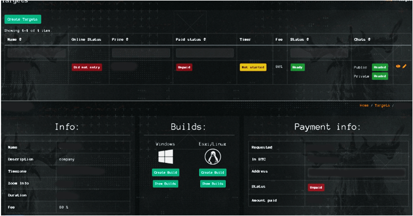Click the Paid status filter field
This screenshot has height=216, width=413.
click(x=205, y=53)
